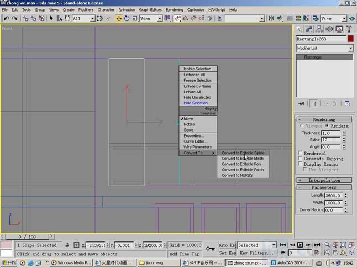Open the Display command panel tab
The image size is (357, 268).
click(339, 29)
